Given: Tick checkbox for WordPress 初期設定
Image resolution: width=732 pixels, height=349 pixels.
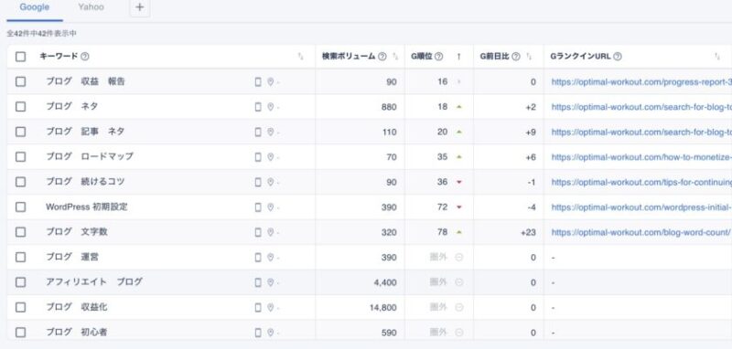Looking at the screenshot, I should click(20, 206).
